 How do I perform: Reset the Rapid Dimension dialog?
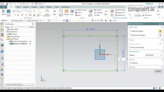click(160, 24)
